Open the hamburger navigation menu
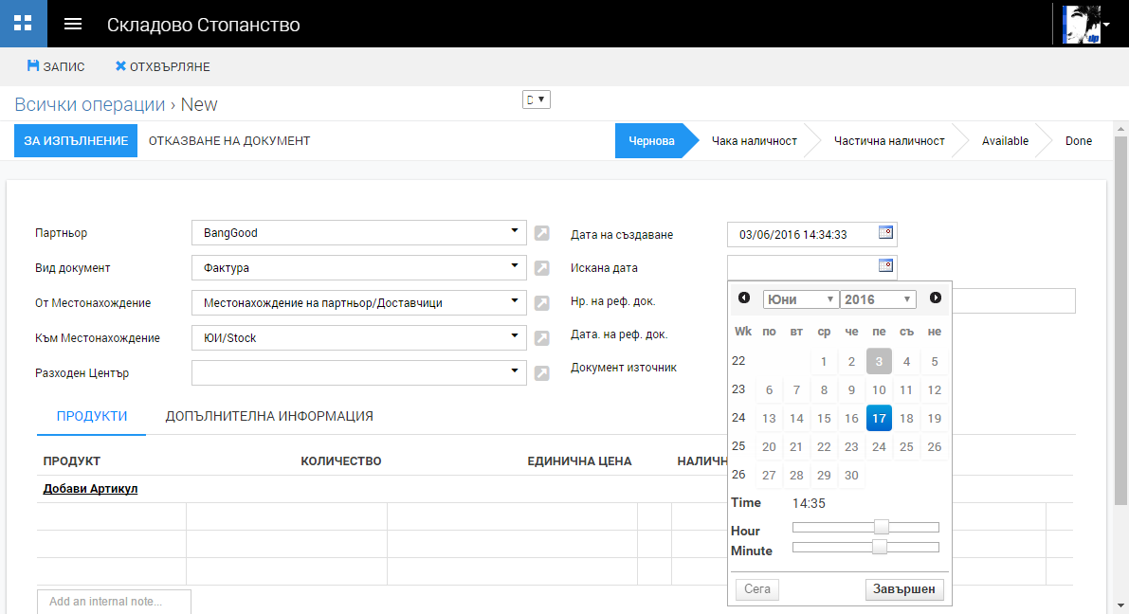1129x614 pixels. [73, 25]
